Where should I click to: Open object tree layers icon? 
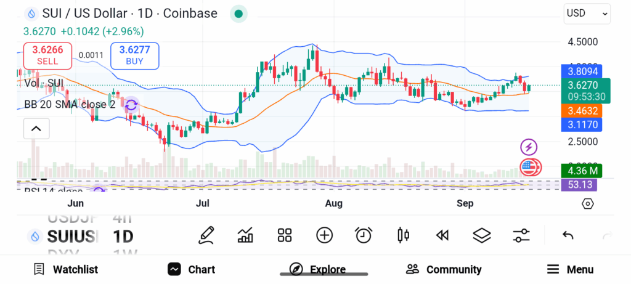click(x=481, y=235)
